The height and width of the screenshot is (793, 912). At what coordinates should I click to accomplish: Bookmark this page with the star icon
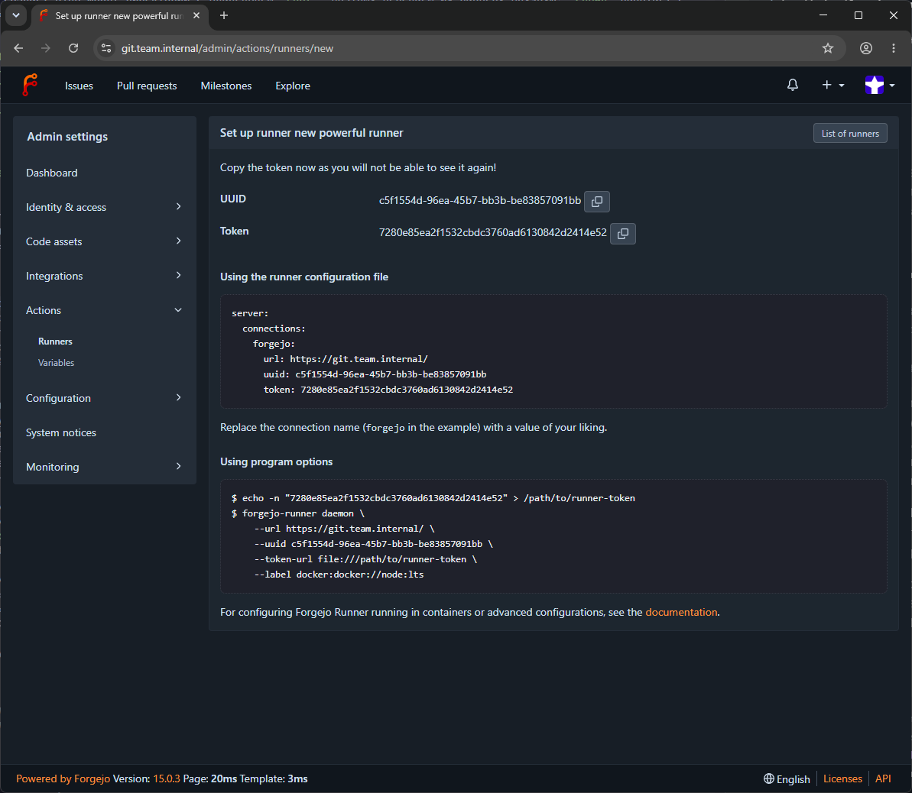click(x=828, y=48)
